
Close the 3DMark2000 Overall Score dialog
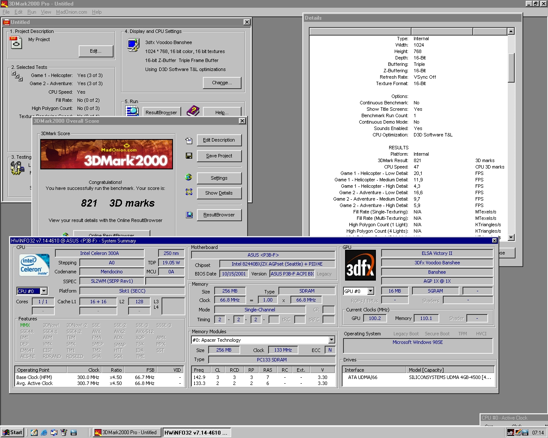(242, 121)
